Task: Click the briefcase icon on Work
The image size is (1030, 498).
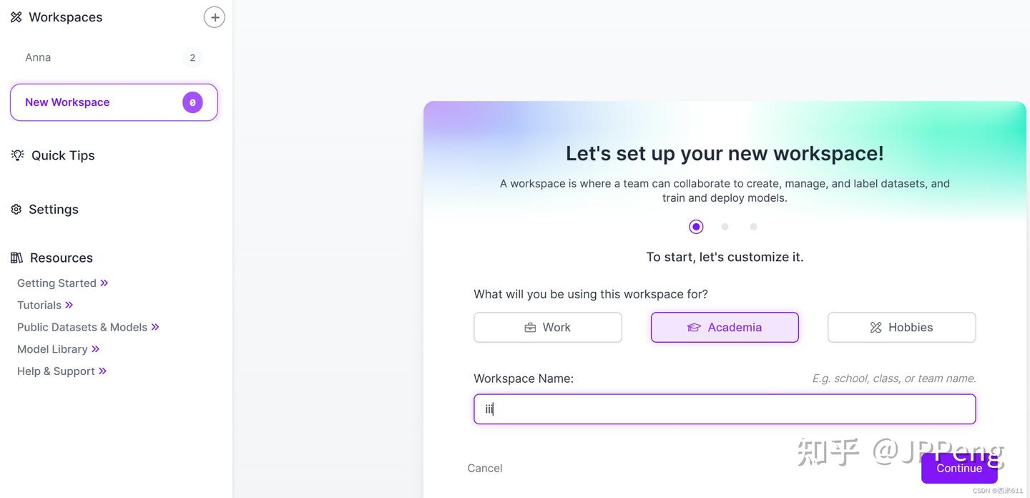Action: tap(530, 328)
